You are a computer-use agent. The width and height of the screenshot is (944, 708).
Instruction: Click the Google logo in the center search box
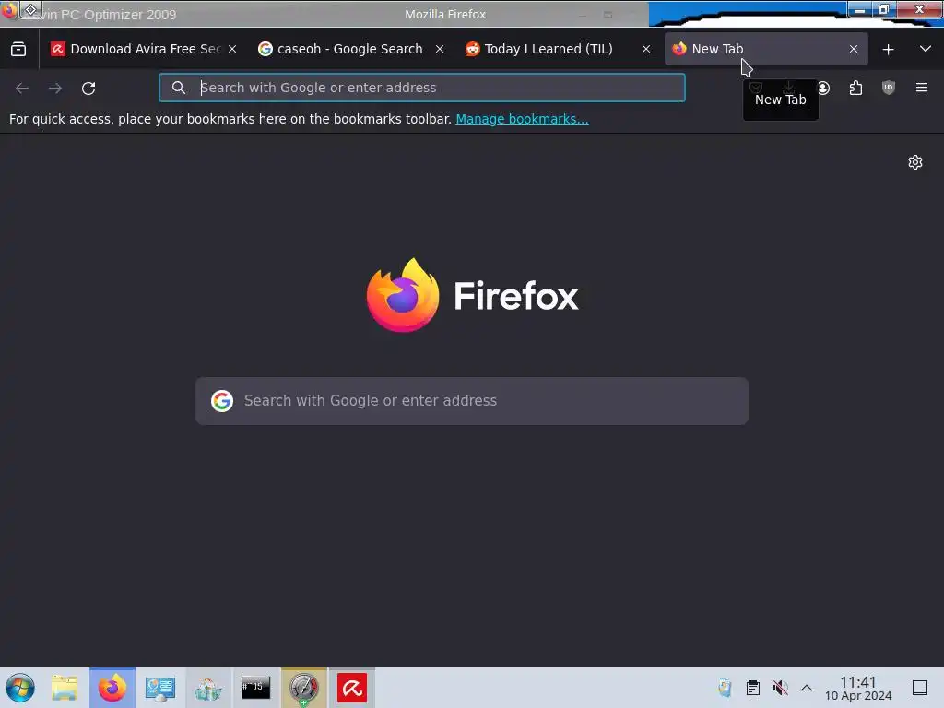222,401
